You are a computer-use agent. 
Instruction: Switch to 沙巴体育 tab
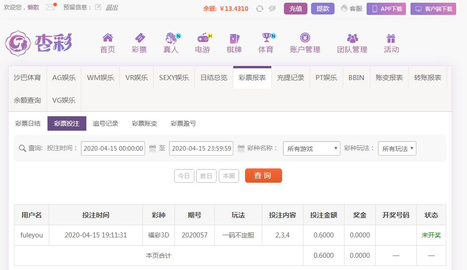click(28, 77)
